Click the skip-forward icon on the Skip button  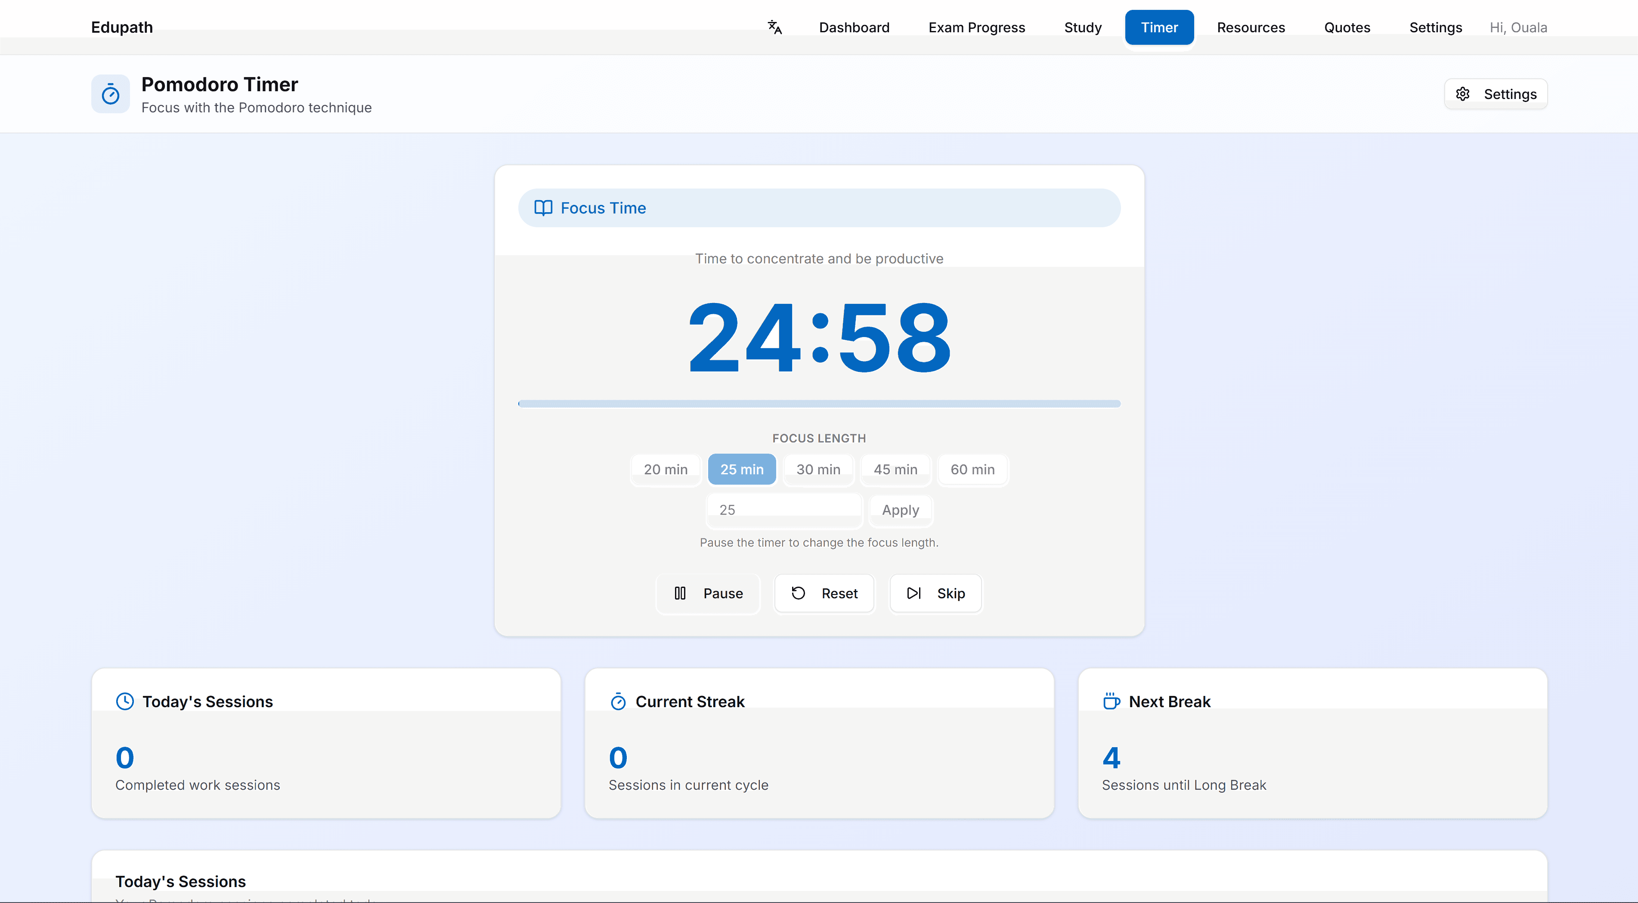[x=914, y=593]
